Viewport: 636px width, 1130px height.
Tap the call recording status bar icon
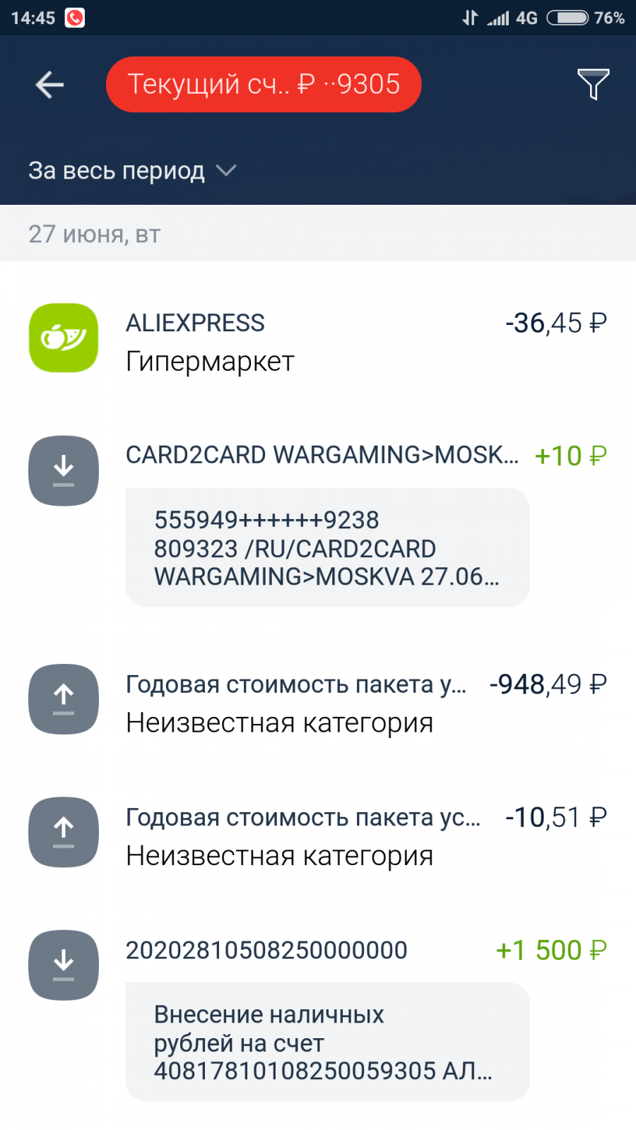click(75, 18)
